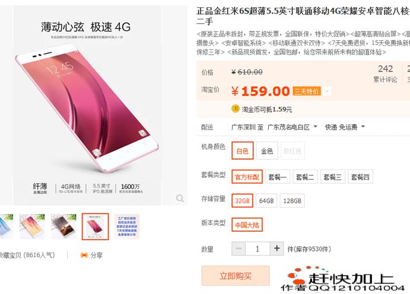Screen dimensions: 410x294
Task: Click the quantity input field
Action: (x=258, y=248)
